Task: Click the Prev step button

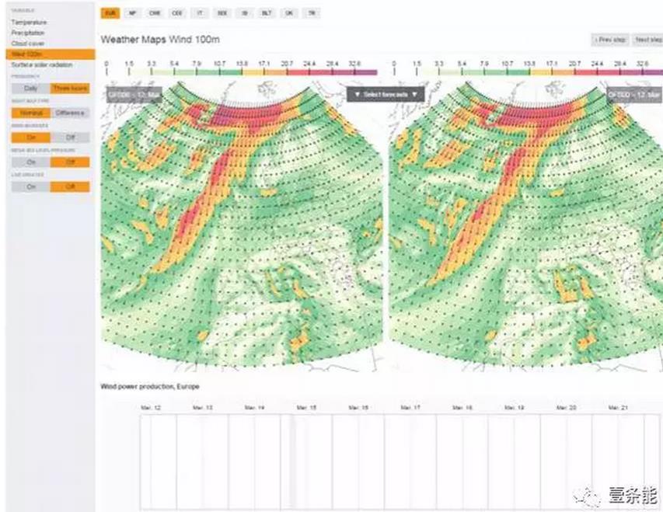Action: 609,39
